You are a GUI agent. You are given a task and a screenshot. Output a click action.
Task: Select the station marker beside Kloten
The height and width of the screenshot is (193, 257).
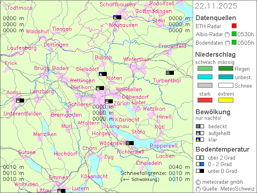pos(103,74)
